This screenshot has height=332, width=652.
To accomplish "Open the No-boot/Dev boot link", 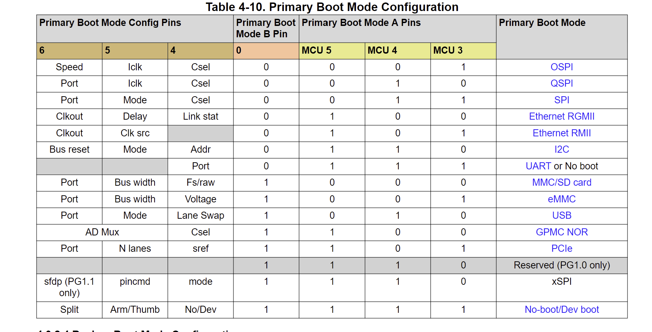I will 561,310.
